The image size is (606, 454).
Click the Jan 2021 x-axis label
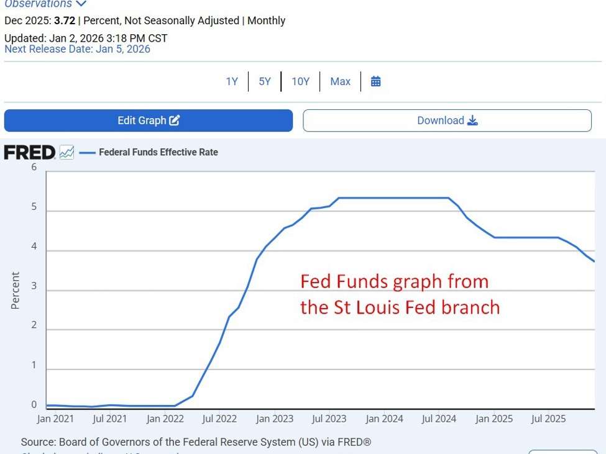pos(55,419)
